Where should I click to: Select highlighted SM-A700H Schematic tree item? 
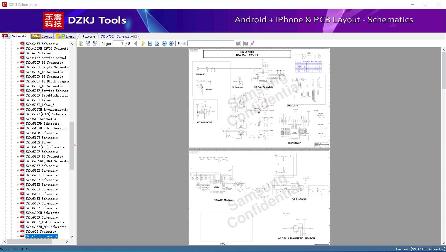[42, 236]
